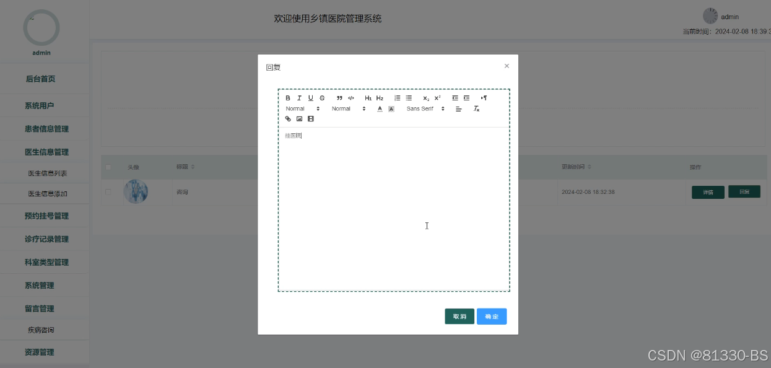Screen dimensions: 771x368
Task: Decrease the text indent
Action: tap(455, 98)
